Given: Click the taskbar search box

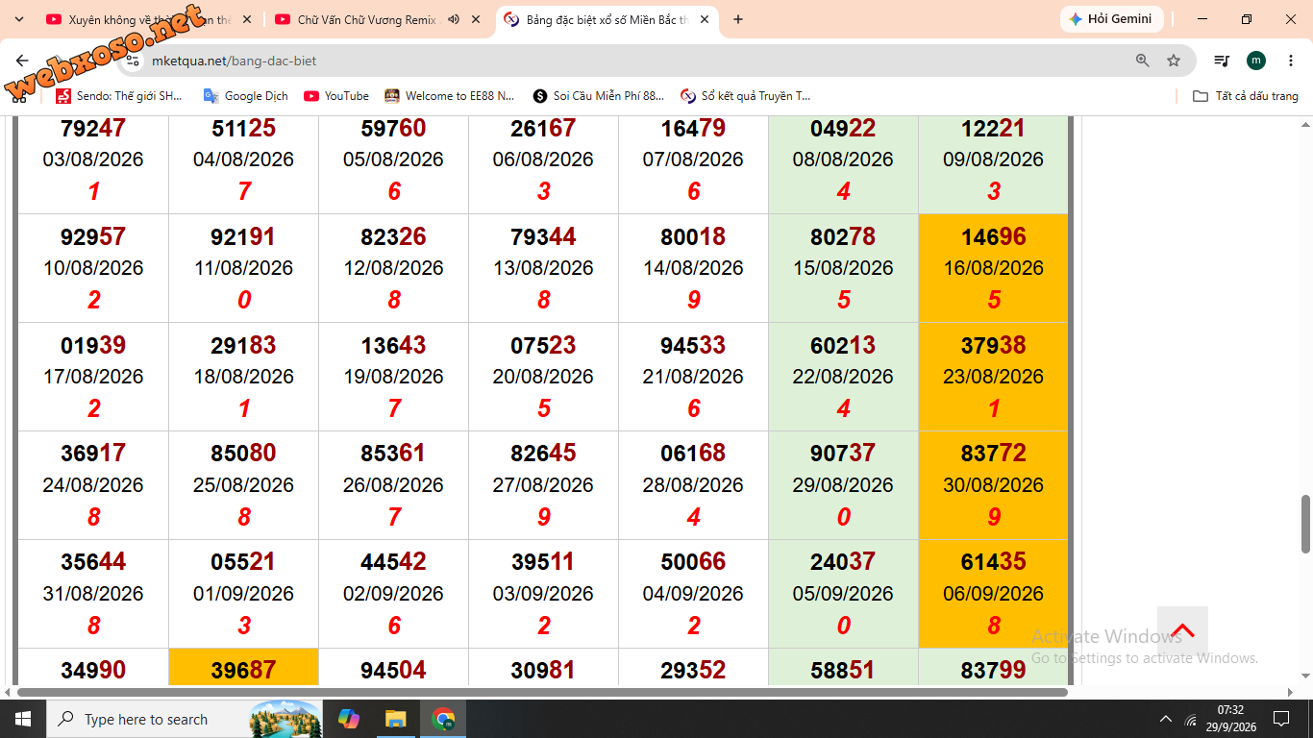Looking at the screenshot, I should (184, 719).
